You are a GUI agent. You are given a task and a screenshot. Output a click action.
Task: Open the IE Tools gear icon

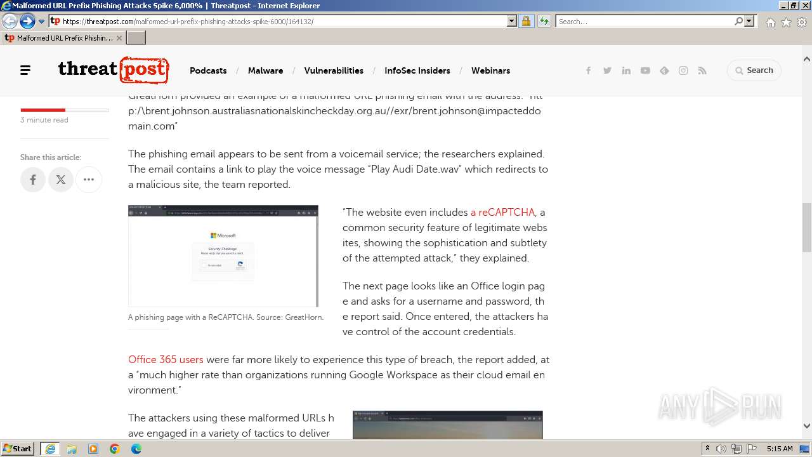click(x=802, y=22)
